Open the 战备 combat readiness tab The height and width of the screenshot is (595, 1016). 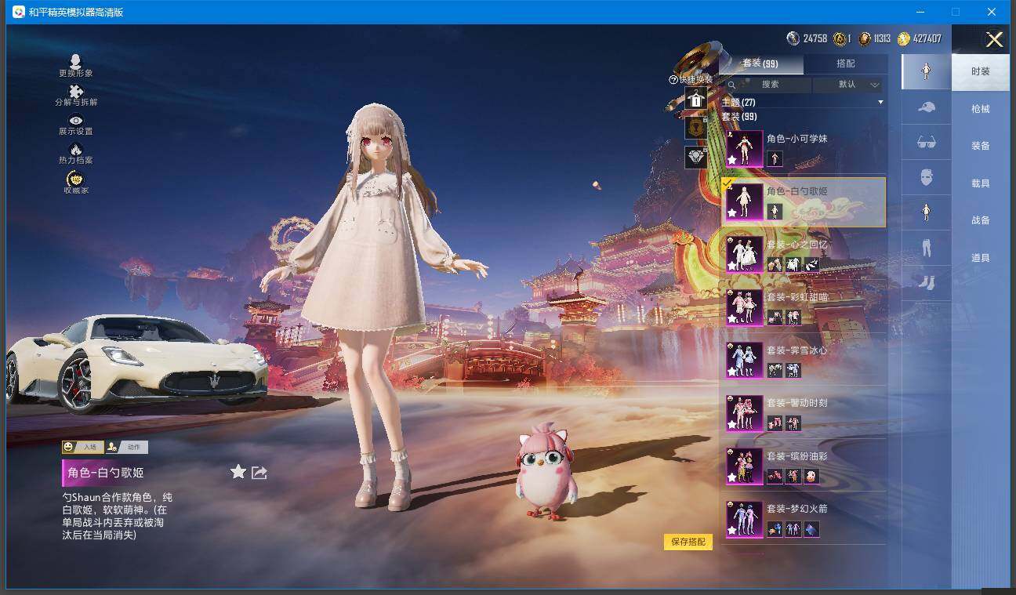coord(981,220)
